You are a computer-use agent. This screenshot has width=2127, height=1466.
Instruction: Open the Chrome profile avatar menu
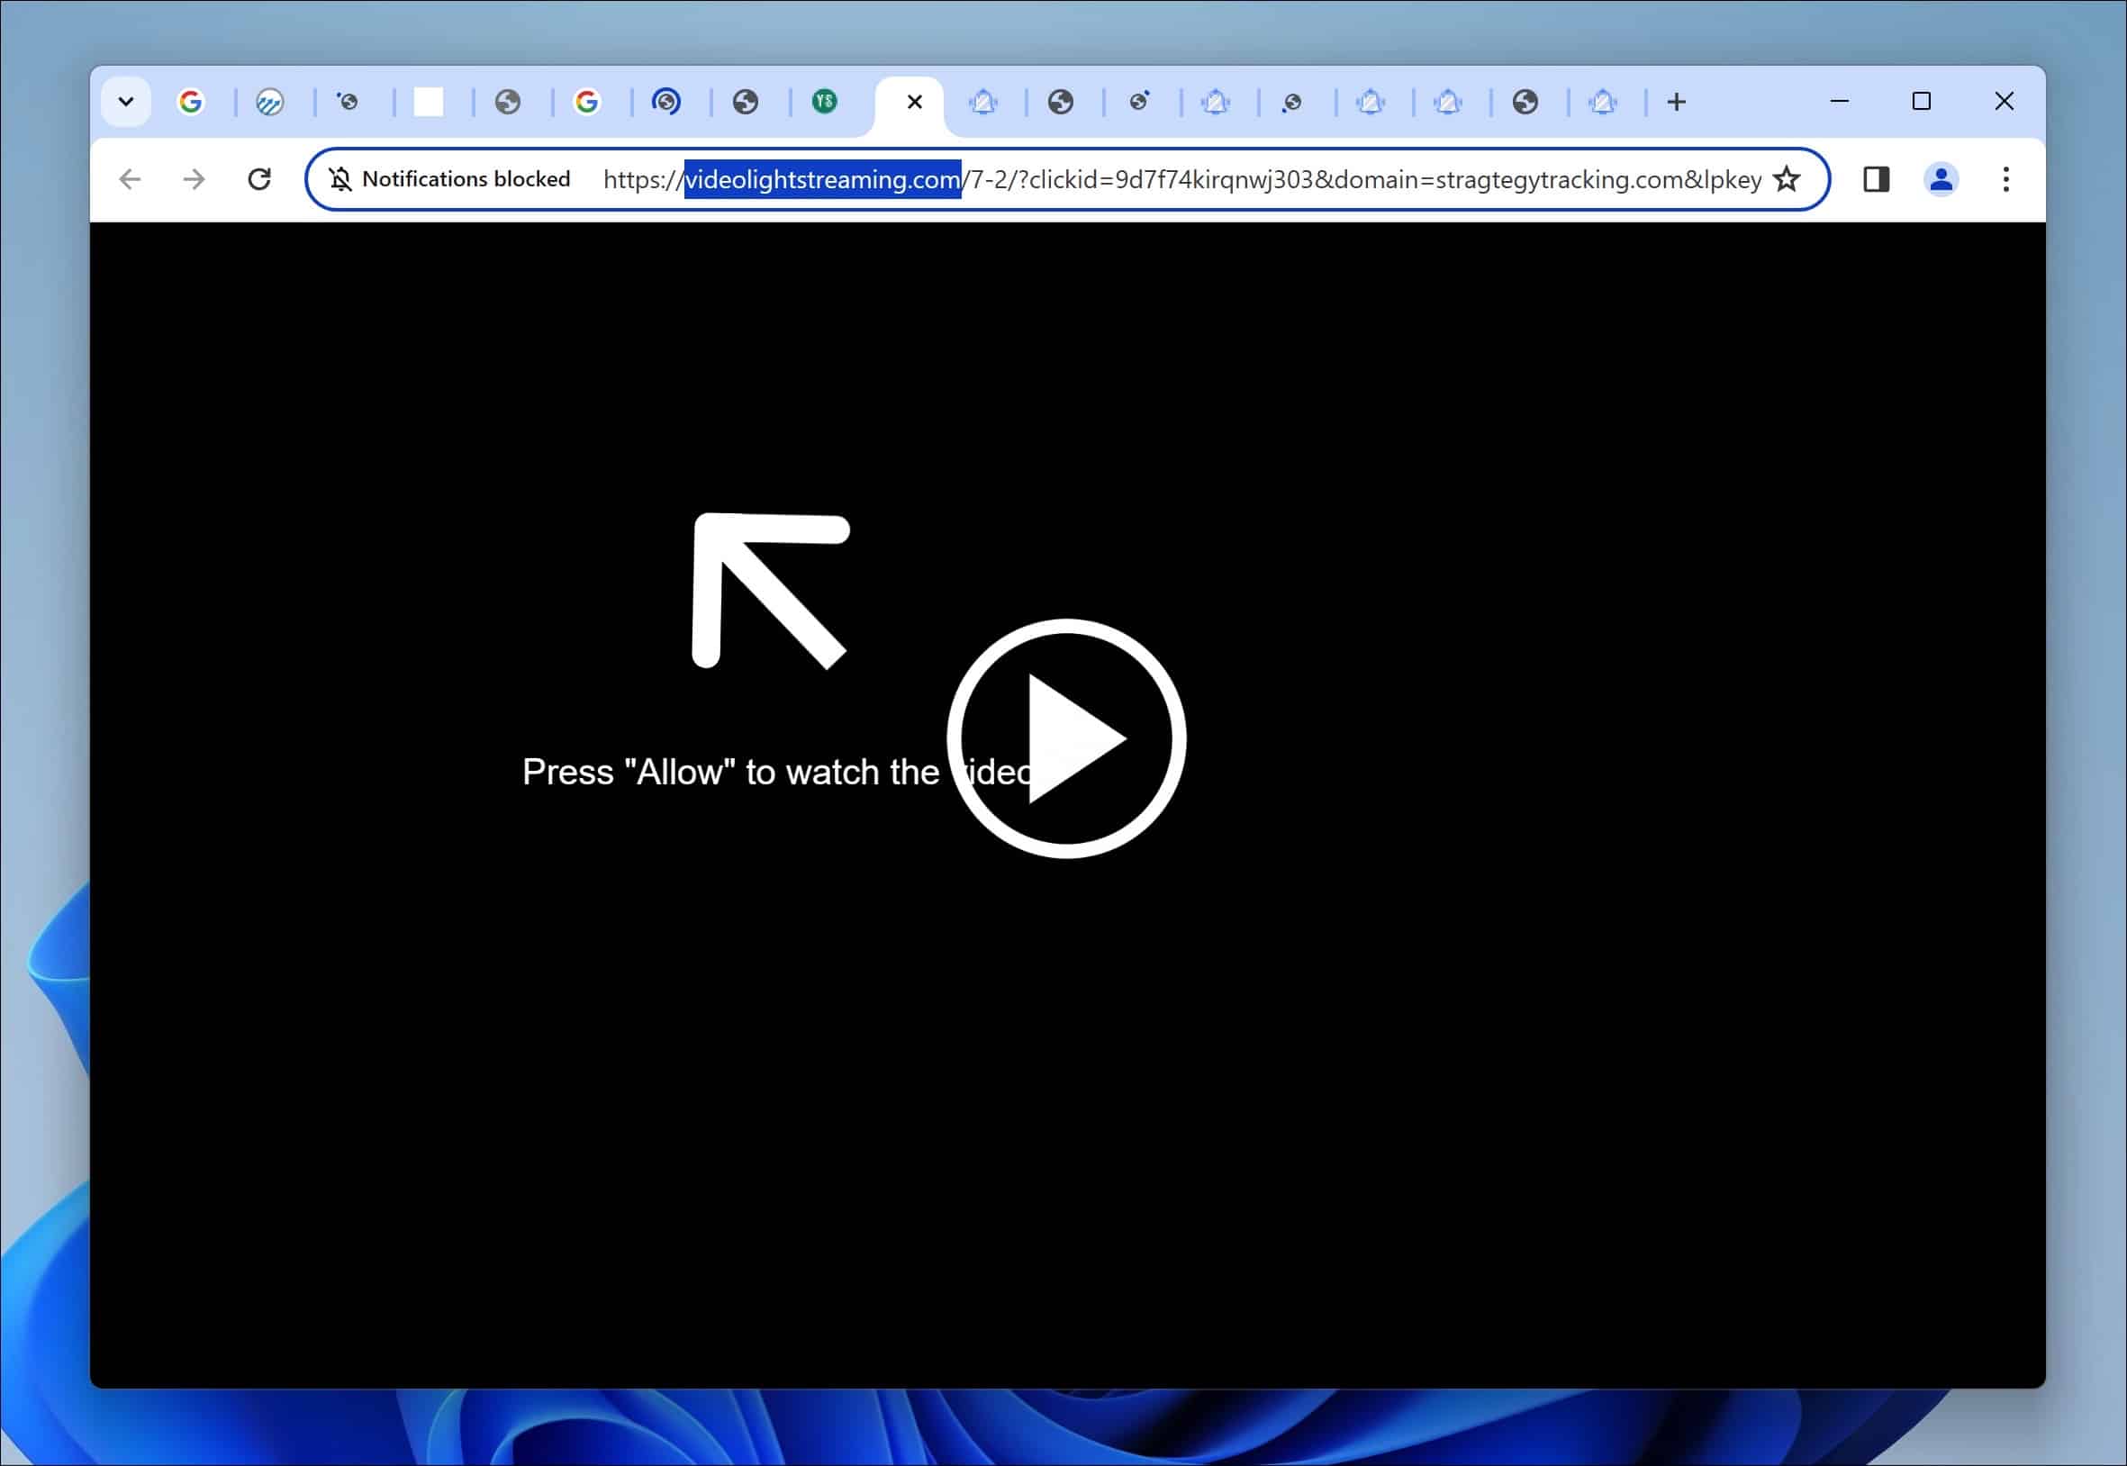[1941, 179]
